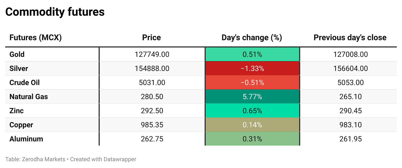The height and width of the screenshot is (168, 402).
Task: Click the Gold row label
Action: coord(17,54)
